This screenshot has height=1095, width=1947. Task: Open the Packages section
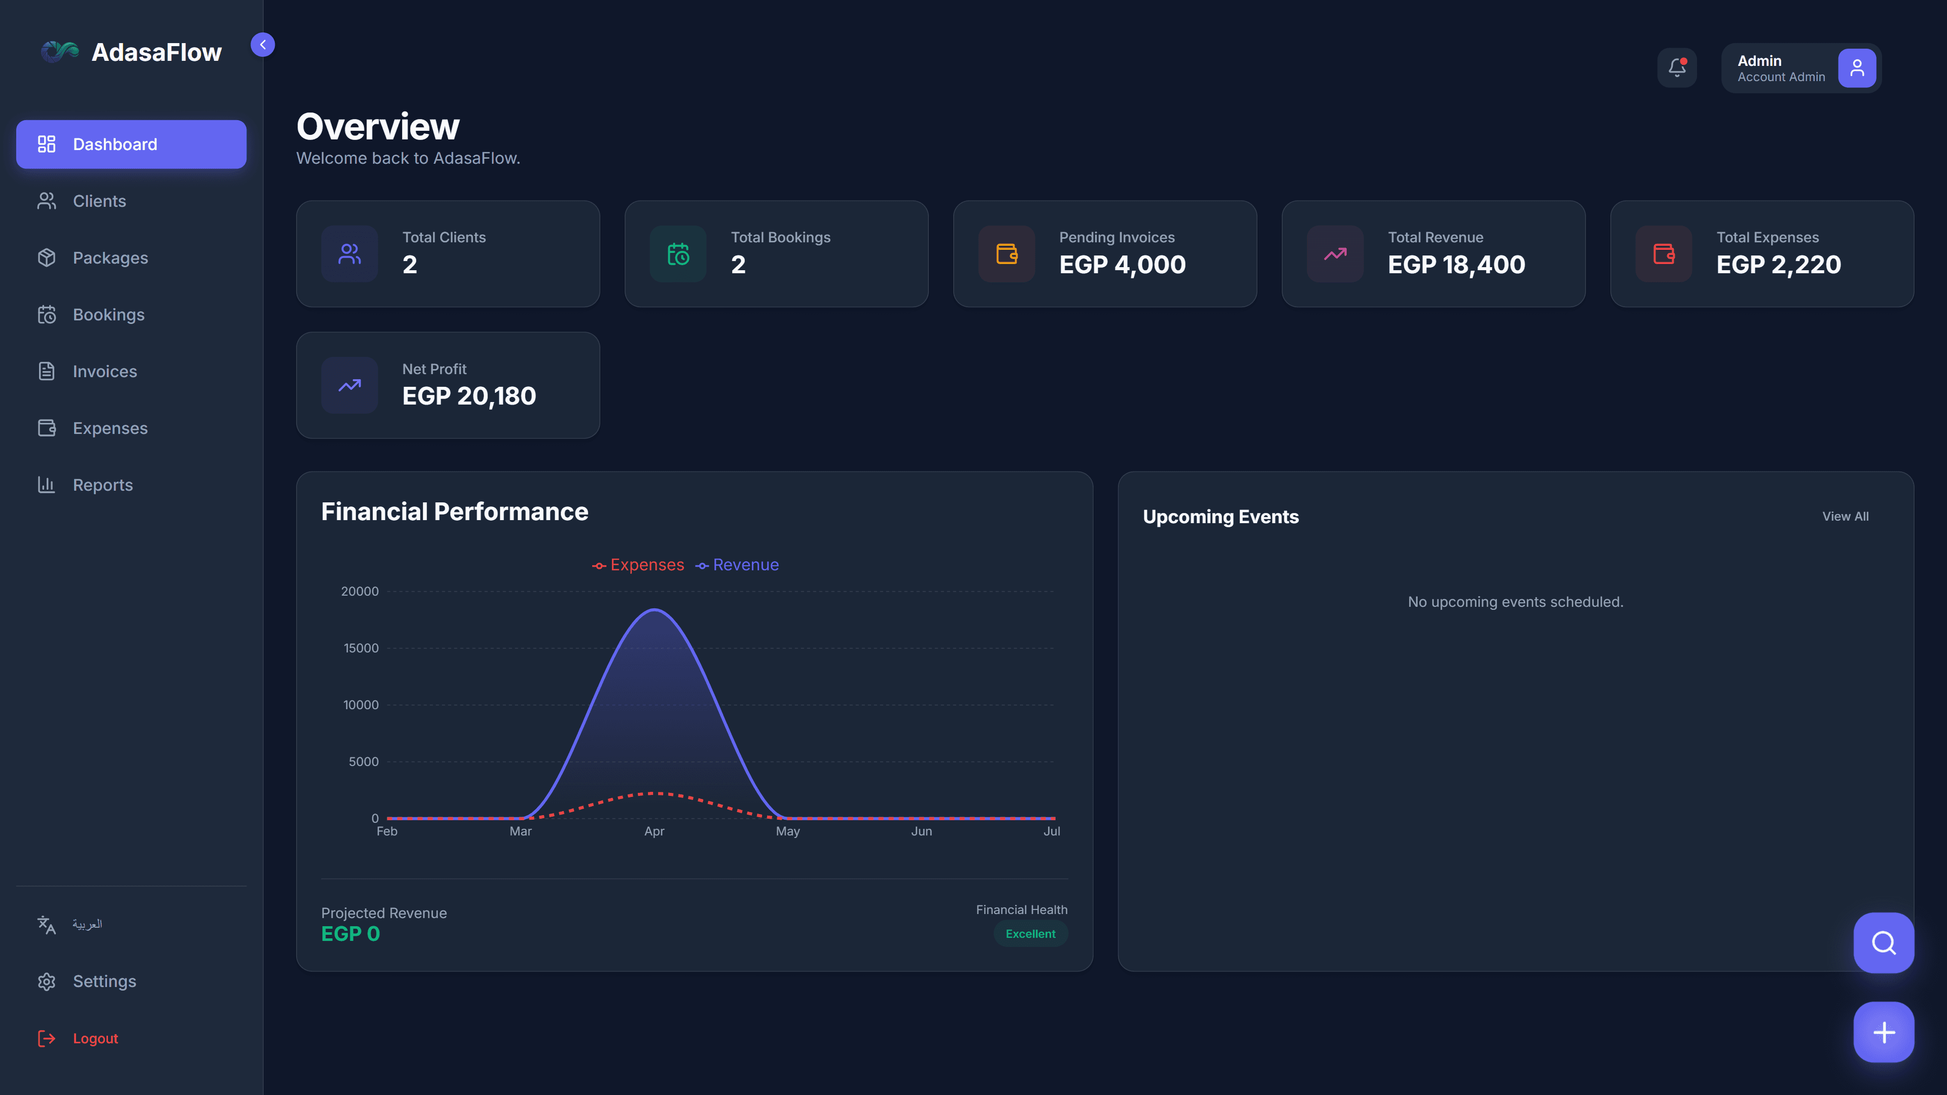tap(131, 258)
